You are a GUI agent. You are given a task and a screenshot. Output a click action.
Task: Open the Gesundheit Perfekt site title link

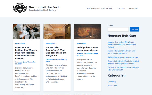44,7
